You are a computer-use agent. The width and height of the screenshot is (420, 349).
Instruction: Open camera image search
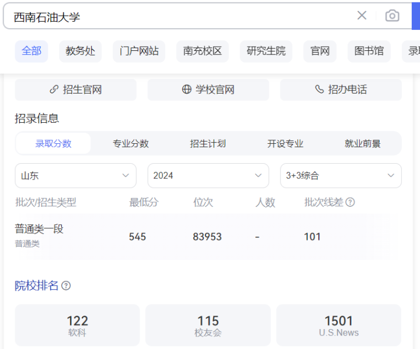coord(392,16)
